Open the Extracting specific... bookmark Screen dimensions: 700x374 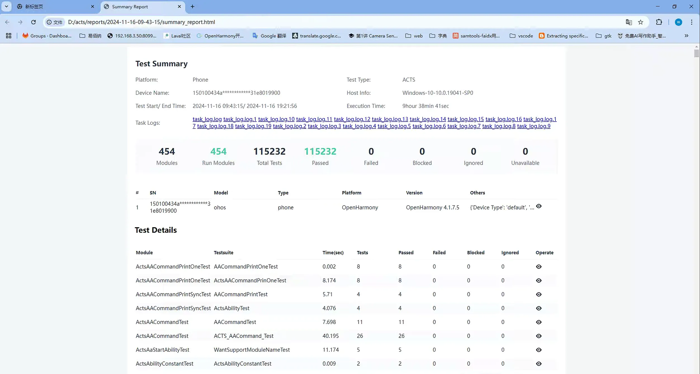point(564,36)
